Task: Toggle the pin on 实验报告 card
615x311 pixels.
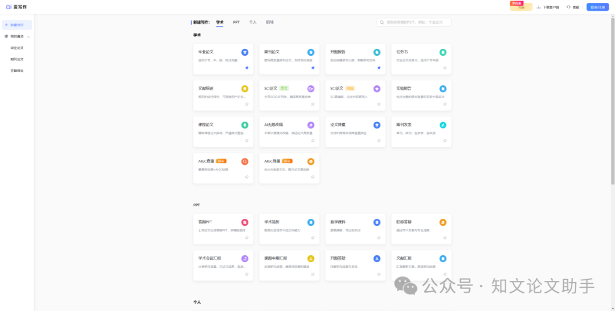Action: [445, 104]
